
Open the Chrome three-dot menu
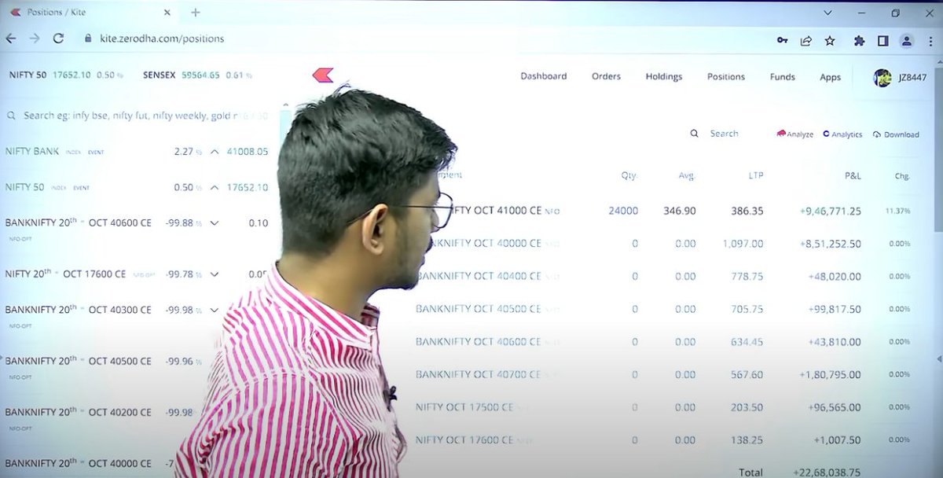point(931,40)
